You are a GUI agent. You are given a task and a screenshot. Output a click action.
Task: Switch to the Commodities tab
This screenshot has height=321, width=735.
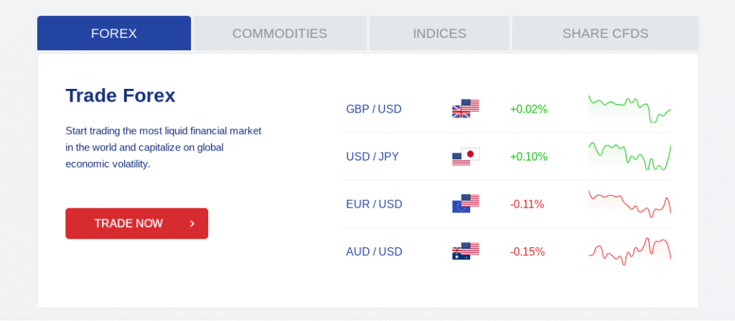pos(280,34)
